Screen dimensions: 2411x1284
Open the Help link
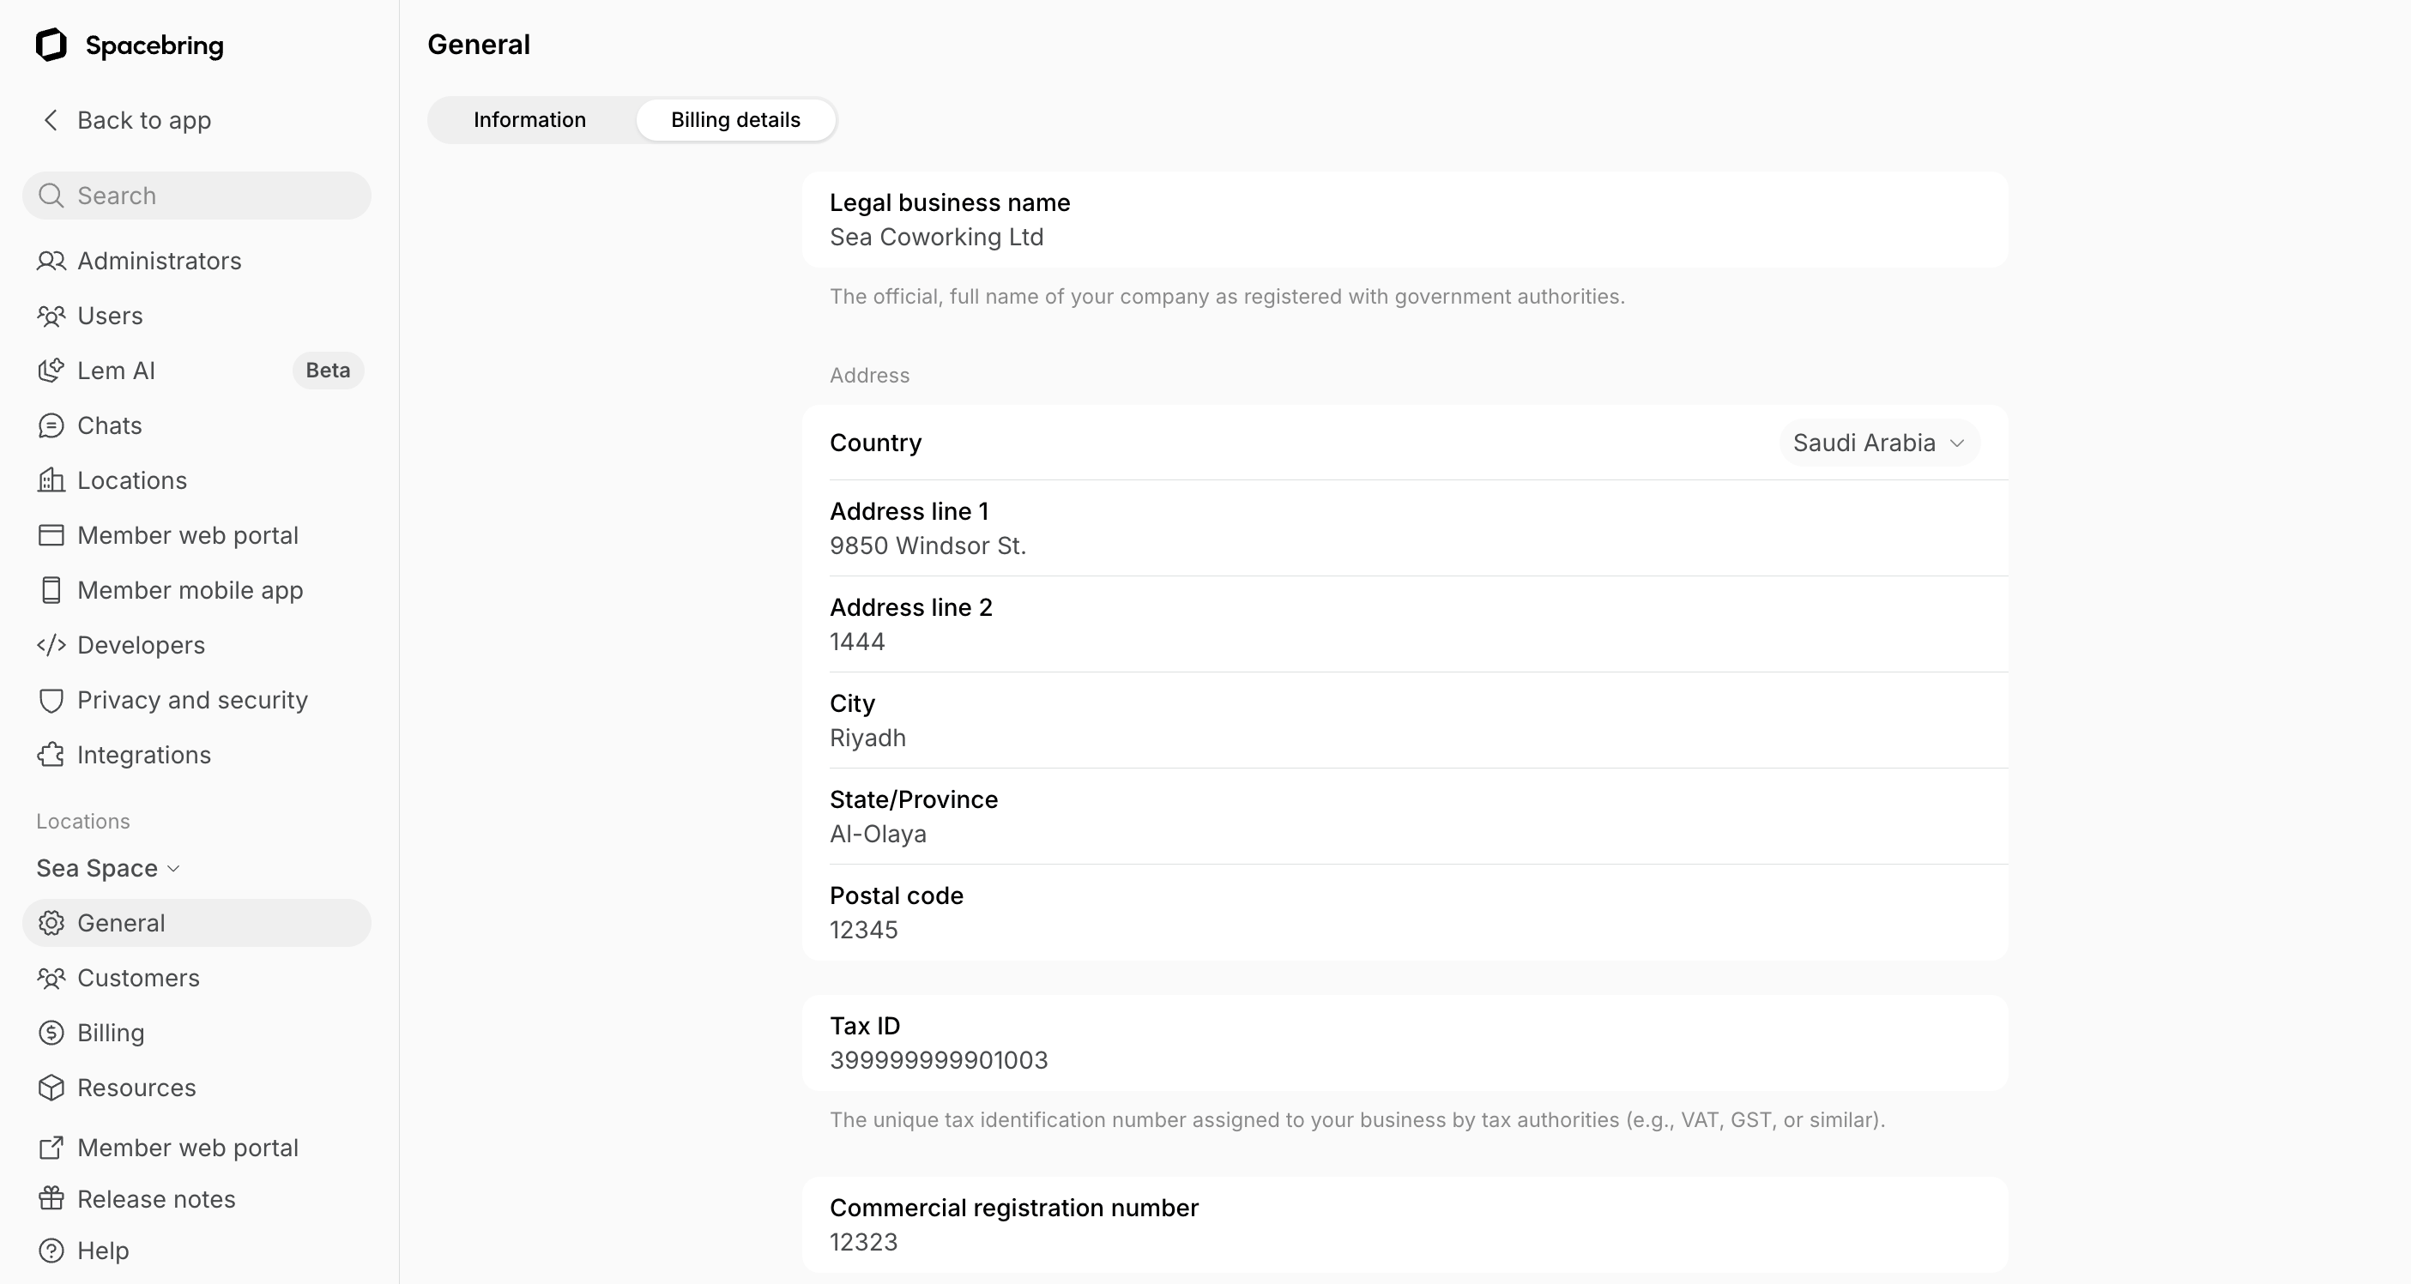(x=196, y=1251)
